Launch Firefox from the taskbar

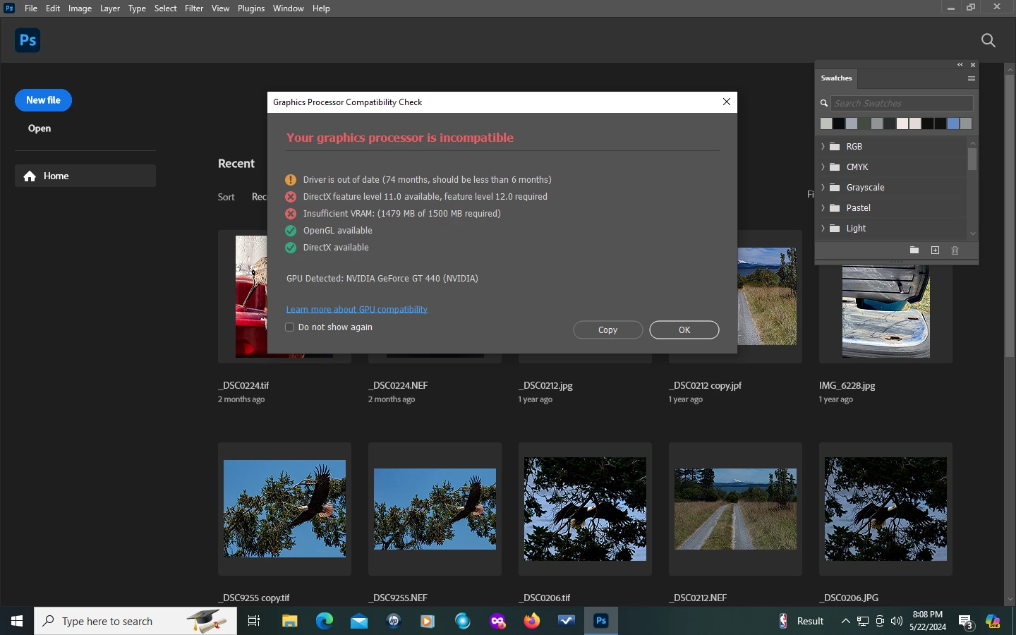(532, 621)
